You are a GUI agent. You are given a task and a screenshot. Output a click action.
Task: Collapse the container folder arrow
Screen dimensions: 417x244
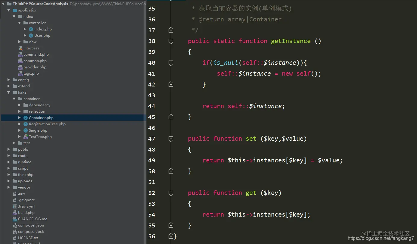[14, 99]
